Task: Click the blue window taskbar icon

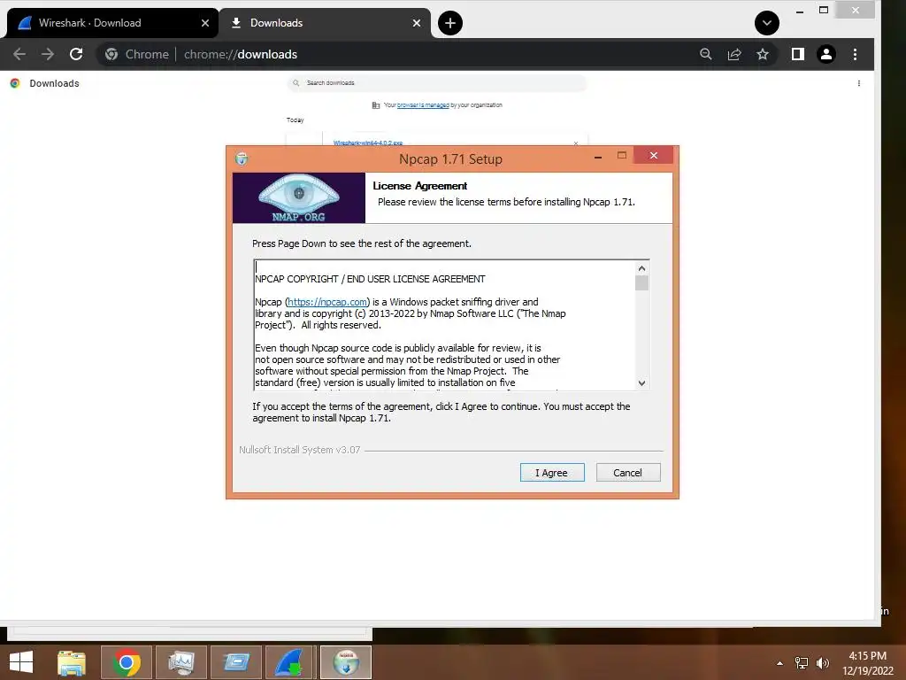Action: pyautogui.click(x=236, y=662)
